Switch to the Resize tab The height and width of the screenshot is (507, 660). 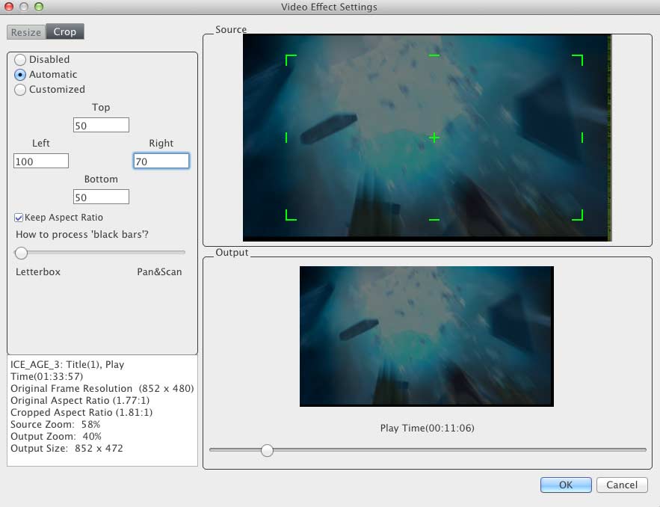(26, 32)
